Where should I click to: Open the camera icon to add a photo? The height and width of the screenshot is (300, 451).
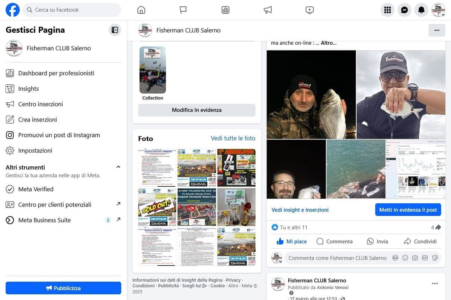[415, 258]
